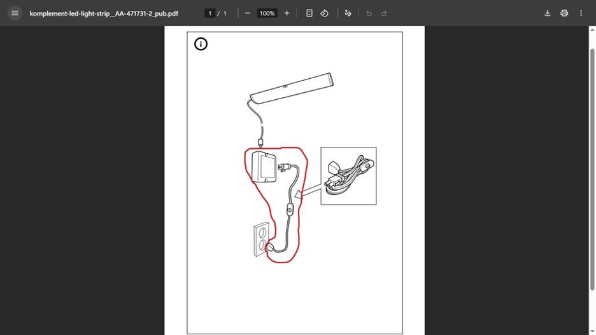Click the page number input field
596x335 pixels.
pos(210,13)
